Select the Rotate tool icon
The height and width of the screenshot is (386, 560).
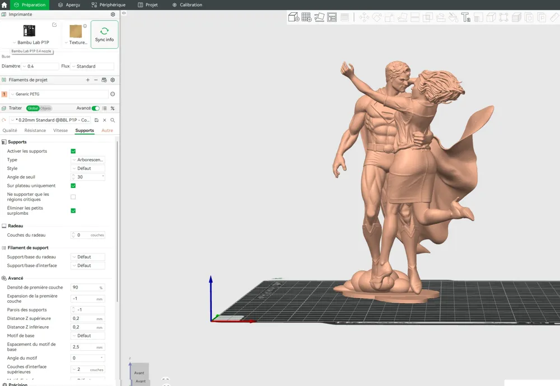[377, 17]
